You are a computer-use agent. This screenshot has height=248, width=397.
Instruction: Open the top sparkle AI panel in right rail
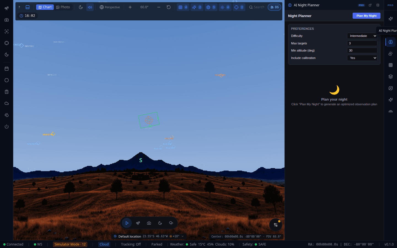(391, 19)
